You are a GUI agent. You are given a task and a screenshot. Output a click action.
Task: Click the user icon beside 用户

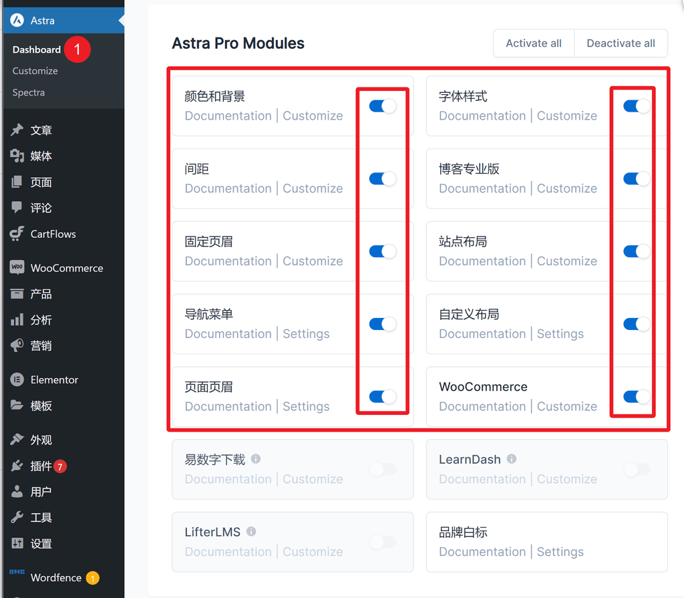click(x=17, y=492)
